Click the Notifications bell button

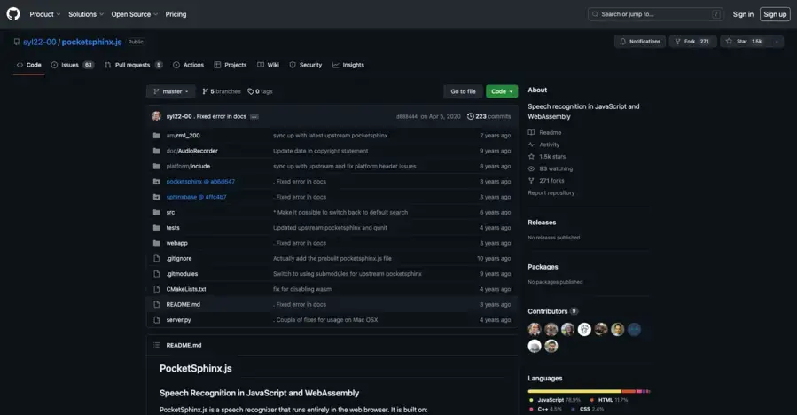[x=640, y=42]
